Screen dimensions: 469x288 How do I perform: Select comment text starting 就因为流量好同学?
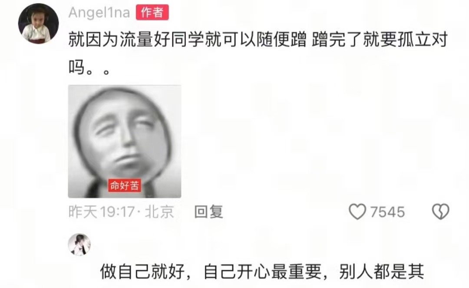click(x=258, y=40)
